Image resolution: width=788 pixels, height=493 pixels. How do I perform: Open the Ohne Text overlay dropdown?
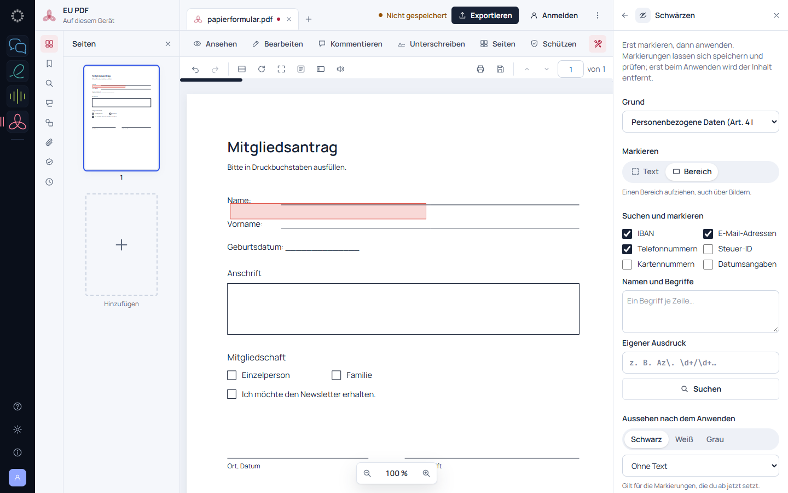pos(700,466)
